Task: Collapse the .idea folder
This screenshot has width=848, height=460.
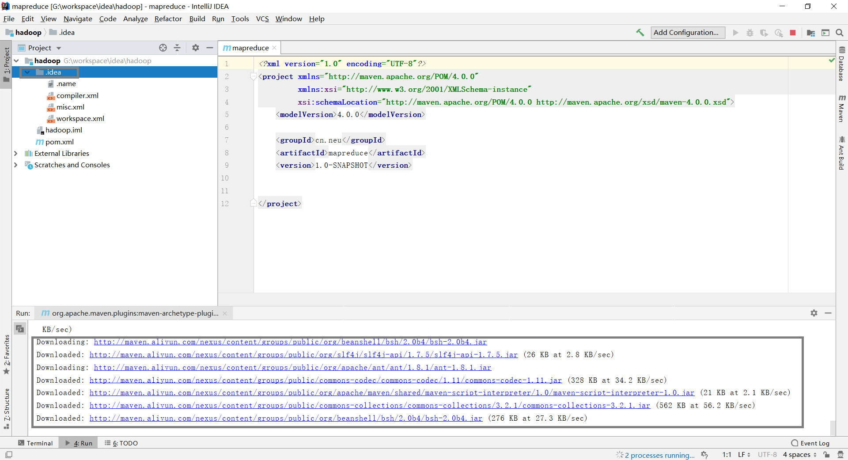Action: pyautogui.click(x=27, y=72)
